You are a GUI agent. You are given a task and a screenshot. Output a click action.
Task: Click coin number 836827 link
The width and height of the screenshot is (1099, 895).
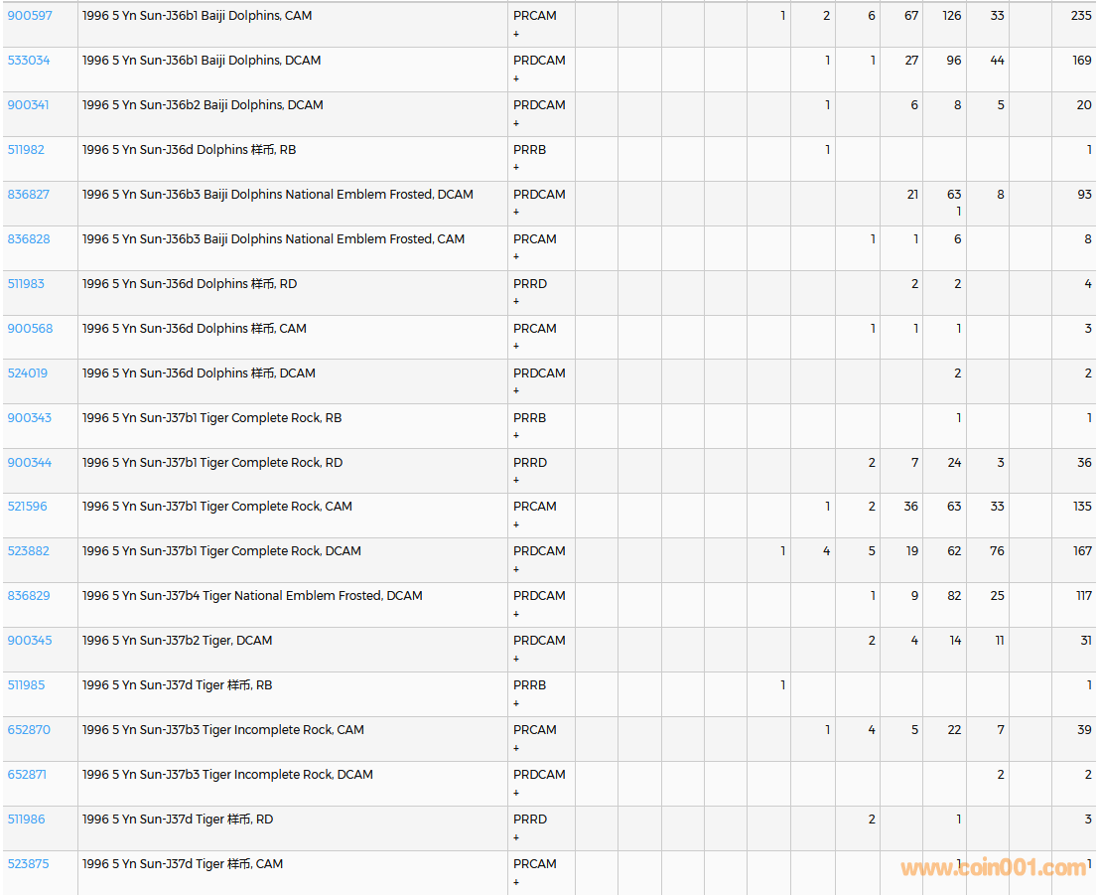[29, 195]
